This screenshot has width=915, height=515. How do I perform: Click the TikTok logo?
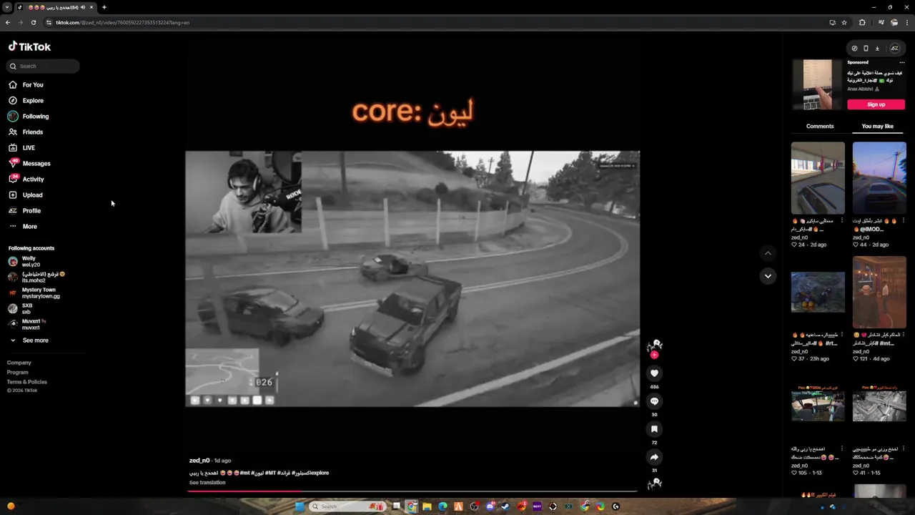(x=29, y=46)
